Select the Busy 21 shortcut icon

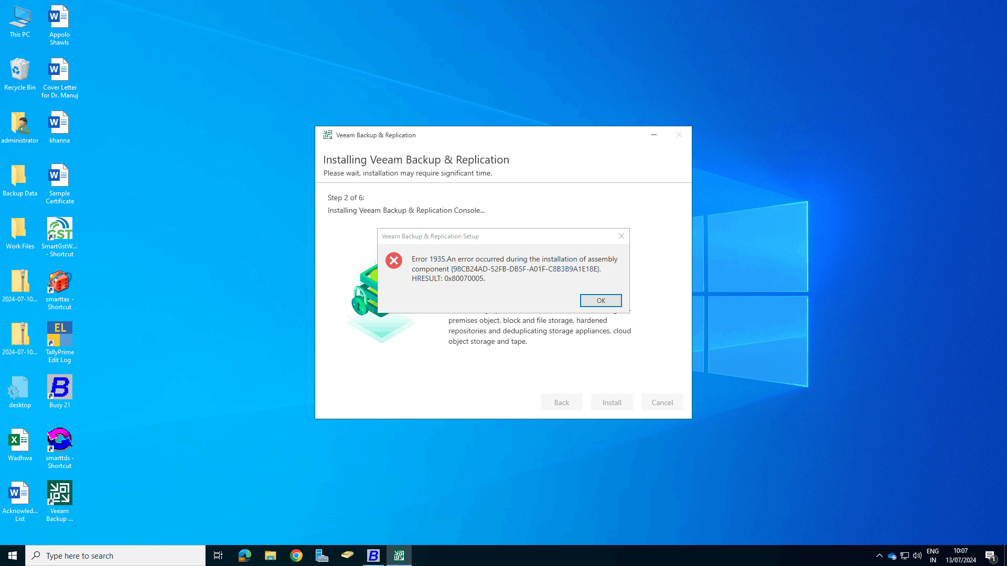59,392
